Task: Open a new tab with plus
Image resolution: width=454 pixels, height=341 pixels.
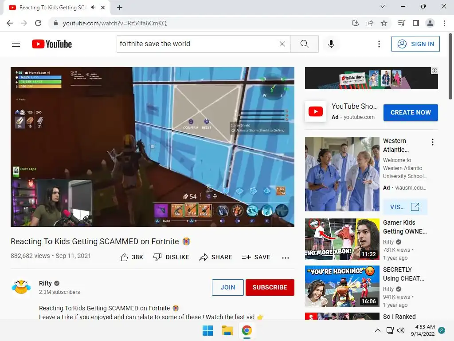Action: point(120,8)
